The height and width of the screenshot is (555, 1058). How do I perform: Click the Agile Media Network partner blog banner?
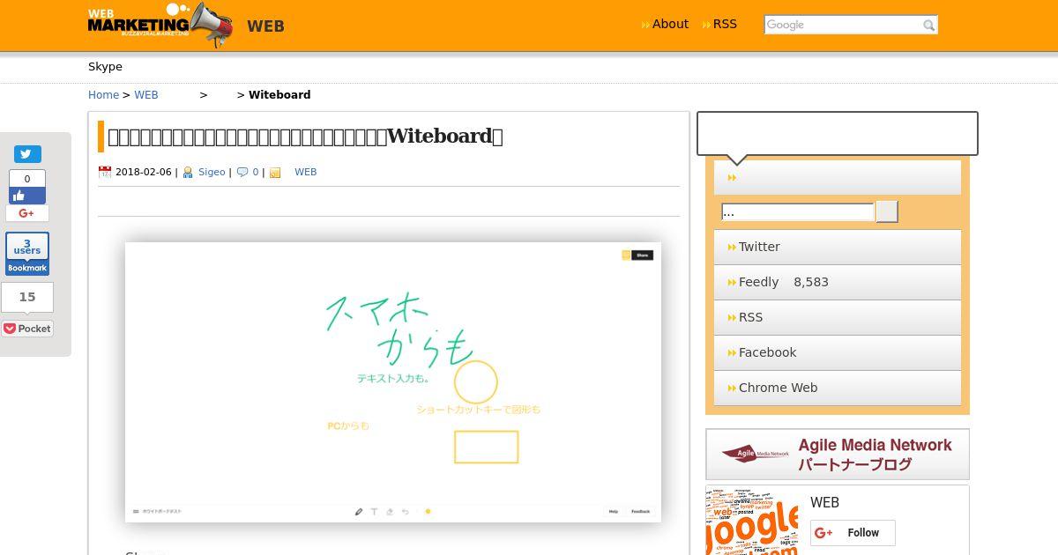pyautogui.click(x=838, y=455)
